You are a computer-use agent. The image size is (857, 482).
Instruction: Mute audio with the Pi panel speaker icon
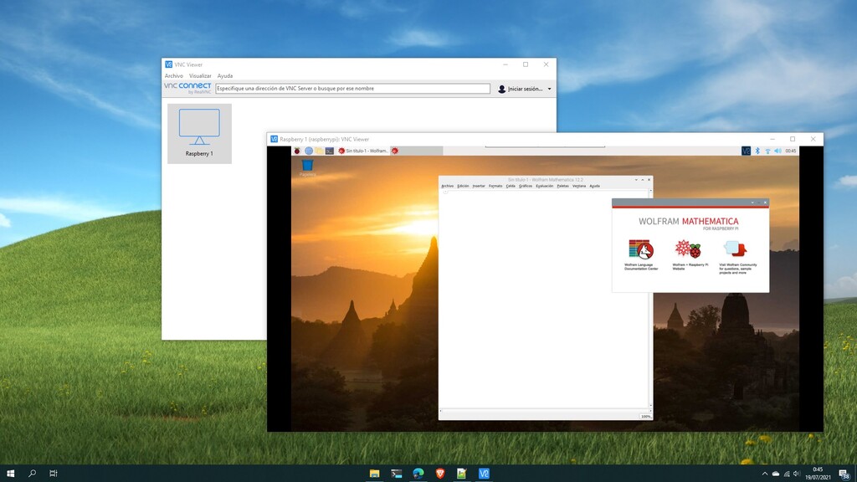pyautogui.click(x=778, y=151)
